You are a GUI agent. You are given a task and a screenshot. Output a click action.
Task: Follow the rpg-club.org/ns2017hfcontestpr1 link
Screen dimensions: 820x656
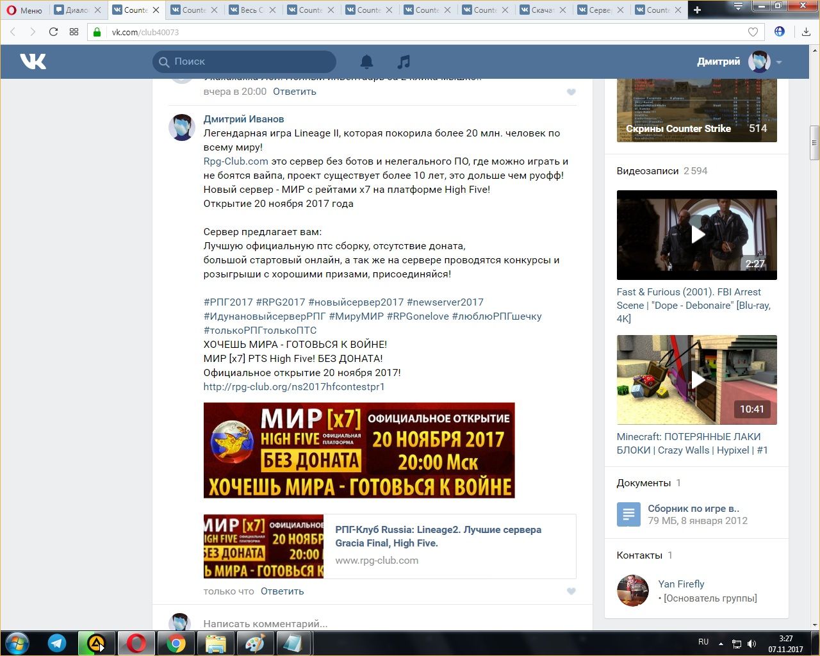294,387
